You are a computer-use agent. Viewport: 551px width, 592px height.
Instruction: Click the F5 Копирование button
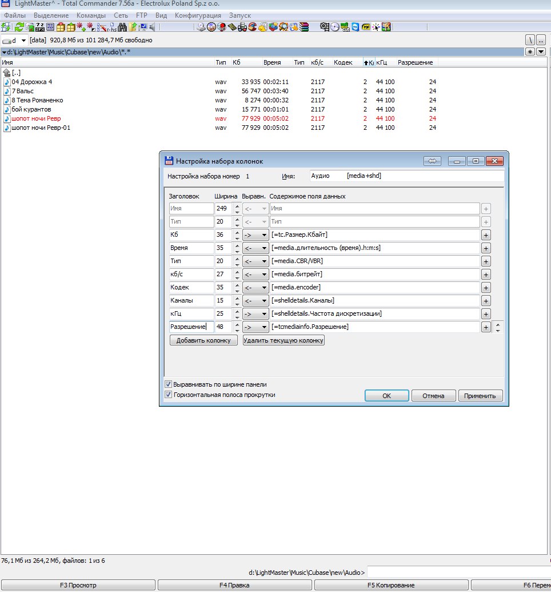[x=391, y=585]
